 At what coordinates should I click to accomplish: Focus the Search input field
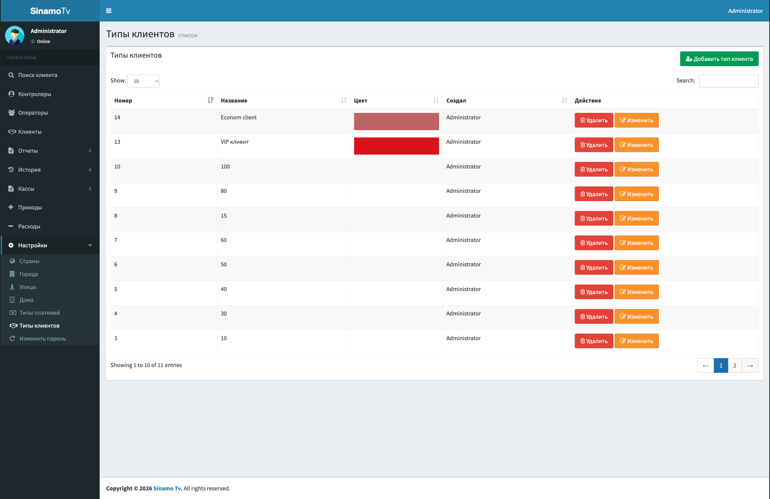pos(728,81)
